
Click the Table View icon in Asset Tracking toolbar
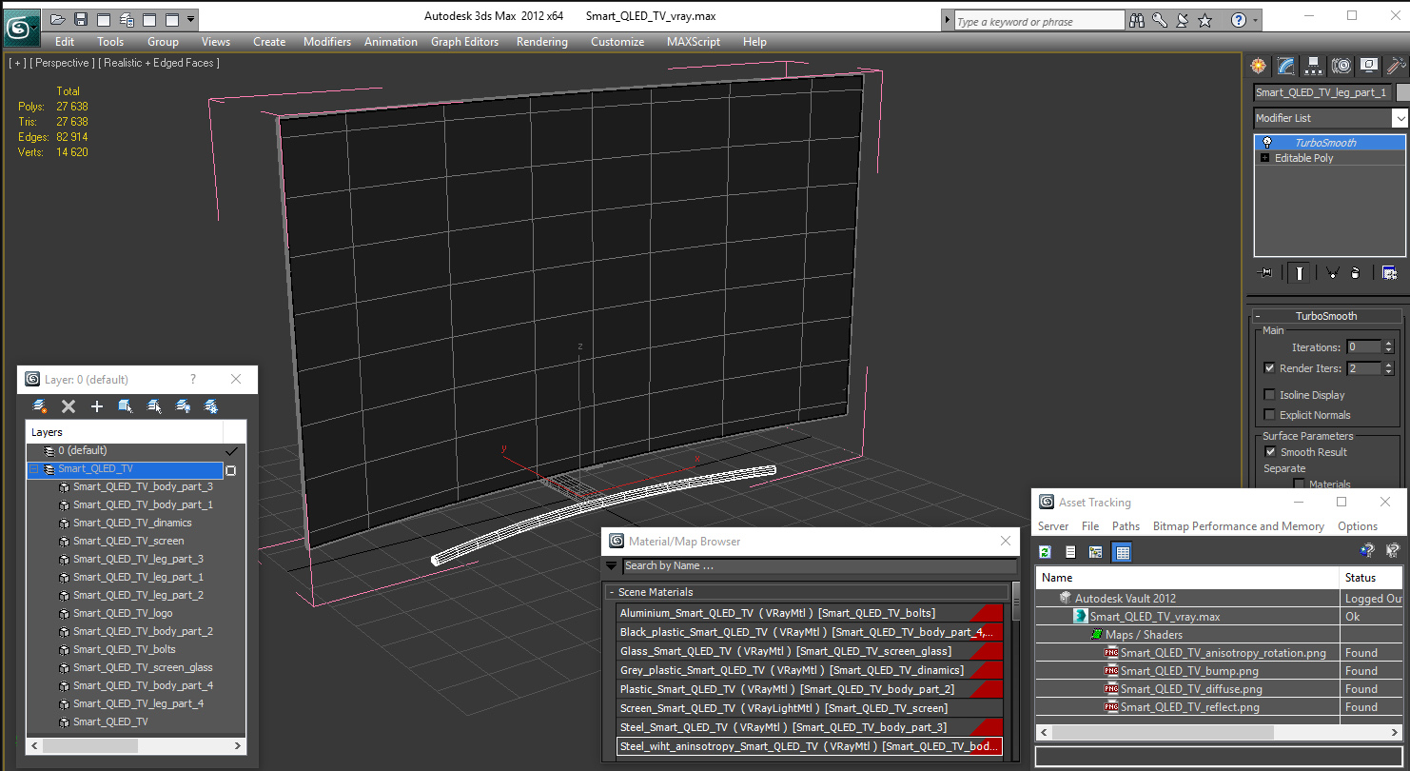pos(1122,552)
